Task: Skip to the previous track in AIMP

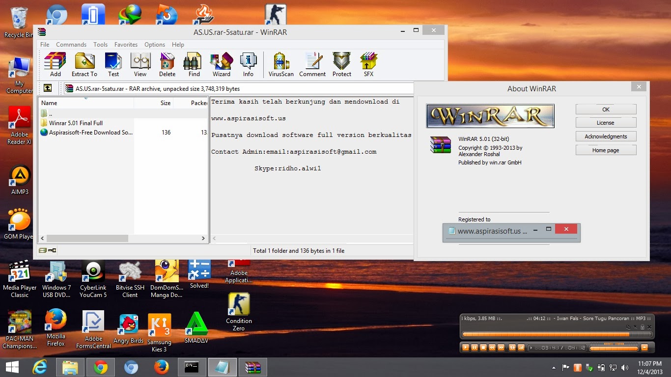Action: tap(492, 348)
